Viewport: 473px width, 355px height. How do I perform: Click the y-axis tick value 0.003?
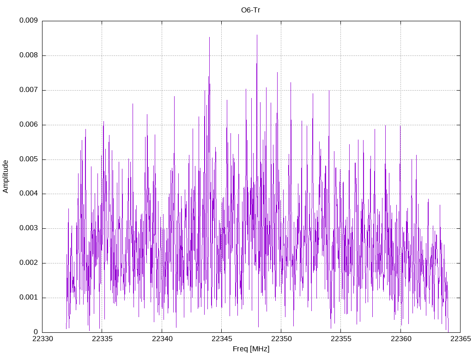[29, 228]
